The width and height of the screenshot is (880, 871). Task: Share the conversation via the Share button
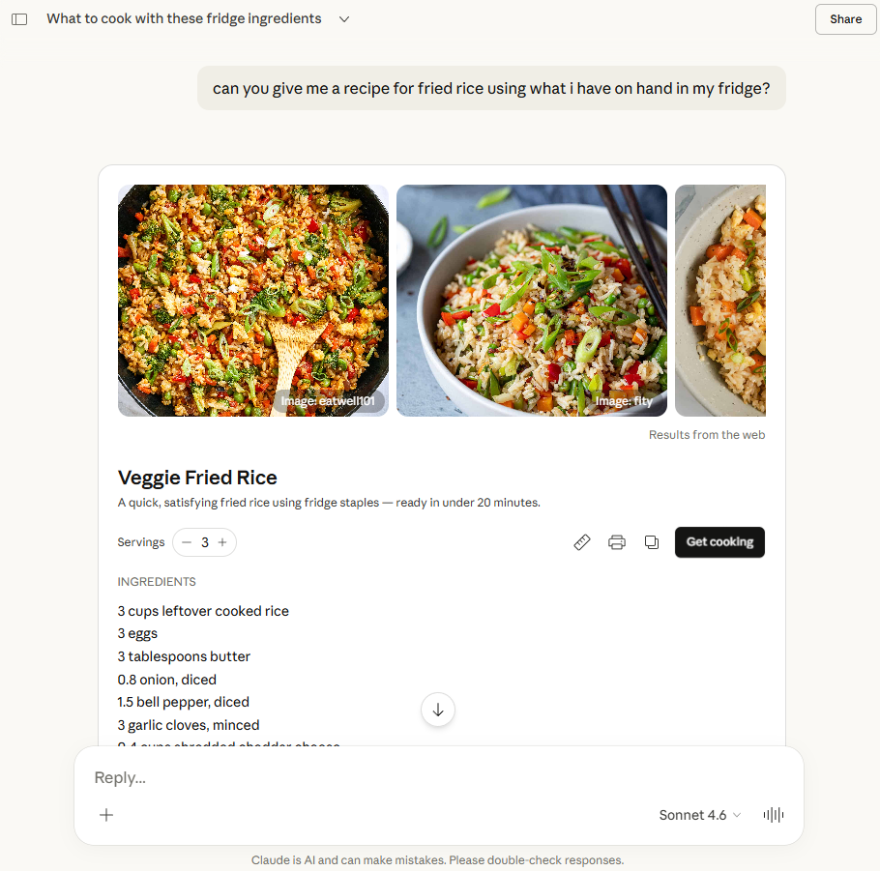pyautogui.click(x=844, y=18)
